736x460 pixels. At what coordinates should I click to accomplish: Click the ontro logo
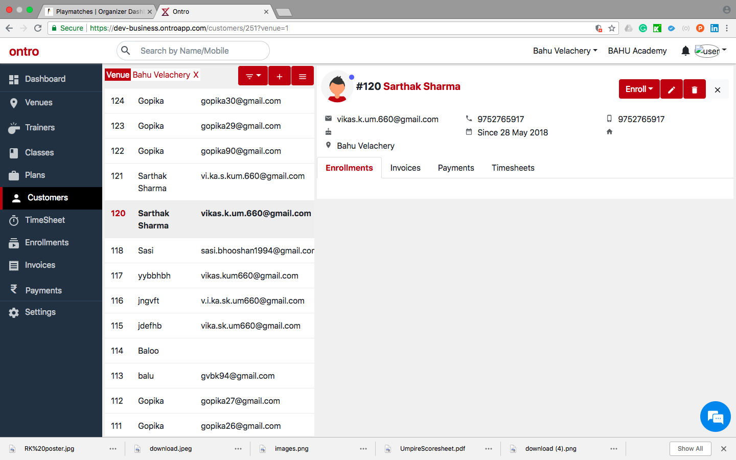(x=24, y=51)
